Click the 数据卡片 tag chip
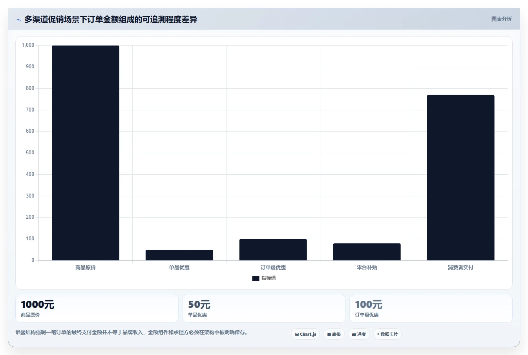This screenshot has width=528, height=355. 387,334
